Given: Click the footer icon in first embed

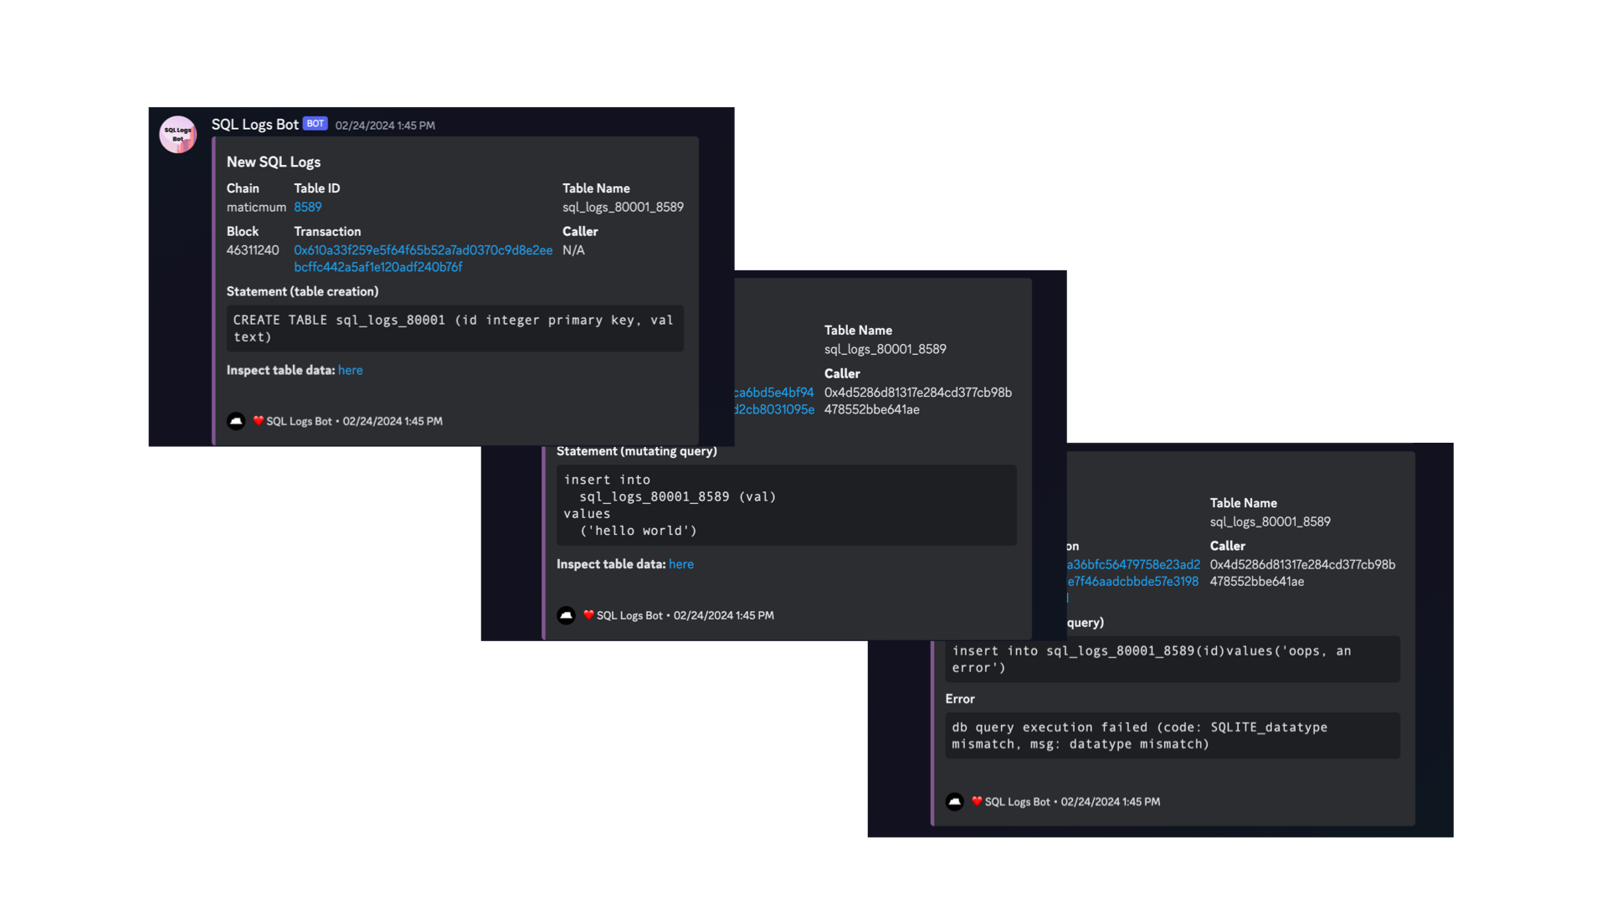Looking at the screenshot, I should click(x=236, y=421).
